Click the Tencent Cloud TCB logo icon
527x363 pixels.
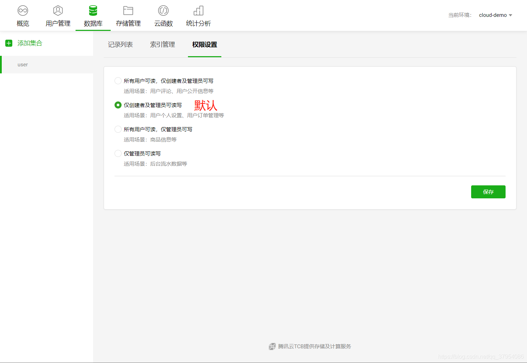[x=272, y=346]
